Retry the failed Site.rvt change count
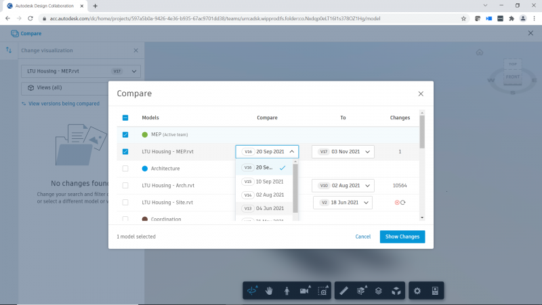Screen dimensions: 542x305 (402, 203)
